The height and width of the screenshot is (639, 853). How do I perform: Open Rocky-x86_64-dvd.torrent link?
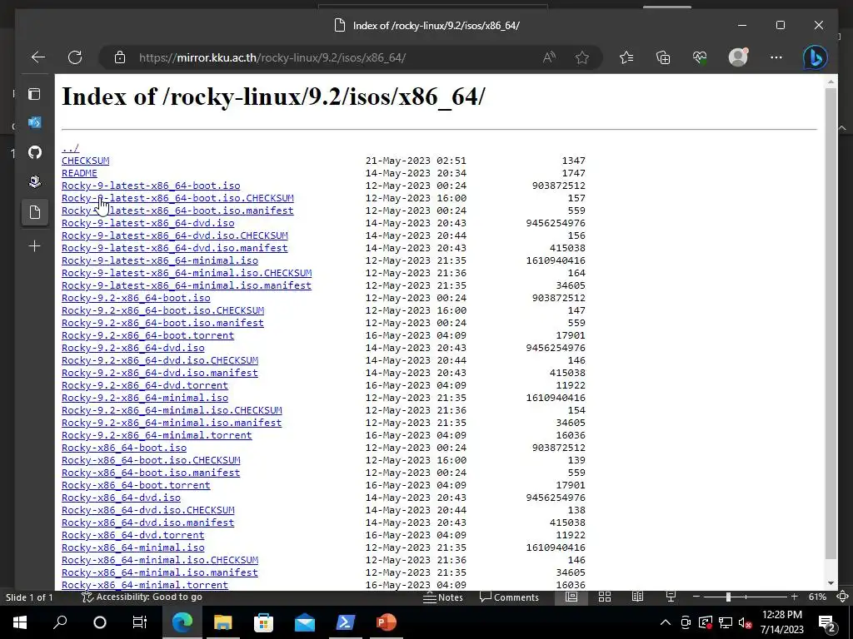point(133,535)
